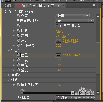103x102 pixels.
Task: Click the 自定义碎片映射 label
Action: coord(28,21)
